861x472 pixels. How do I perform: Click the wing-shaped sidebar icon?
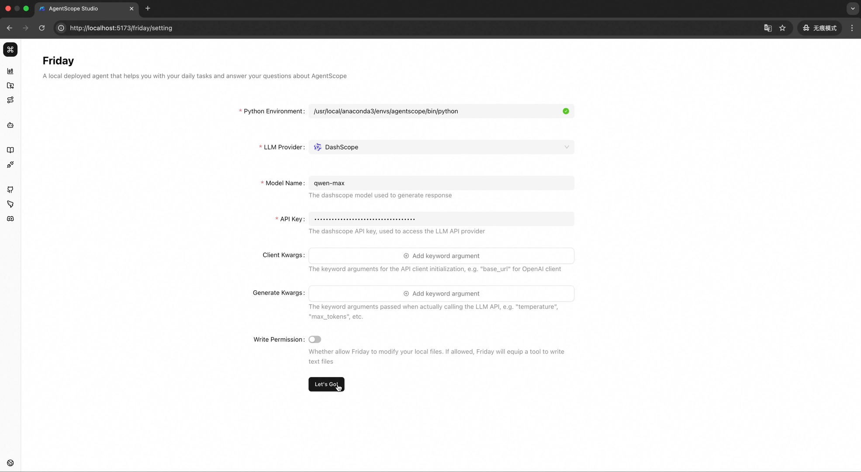tap(10, 204)
